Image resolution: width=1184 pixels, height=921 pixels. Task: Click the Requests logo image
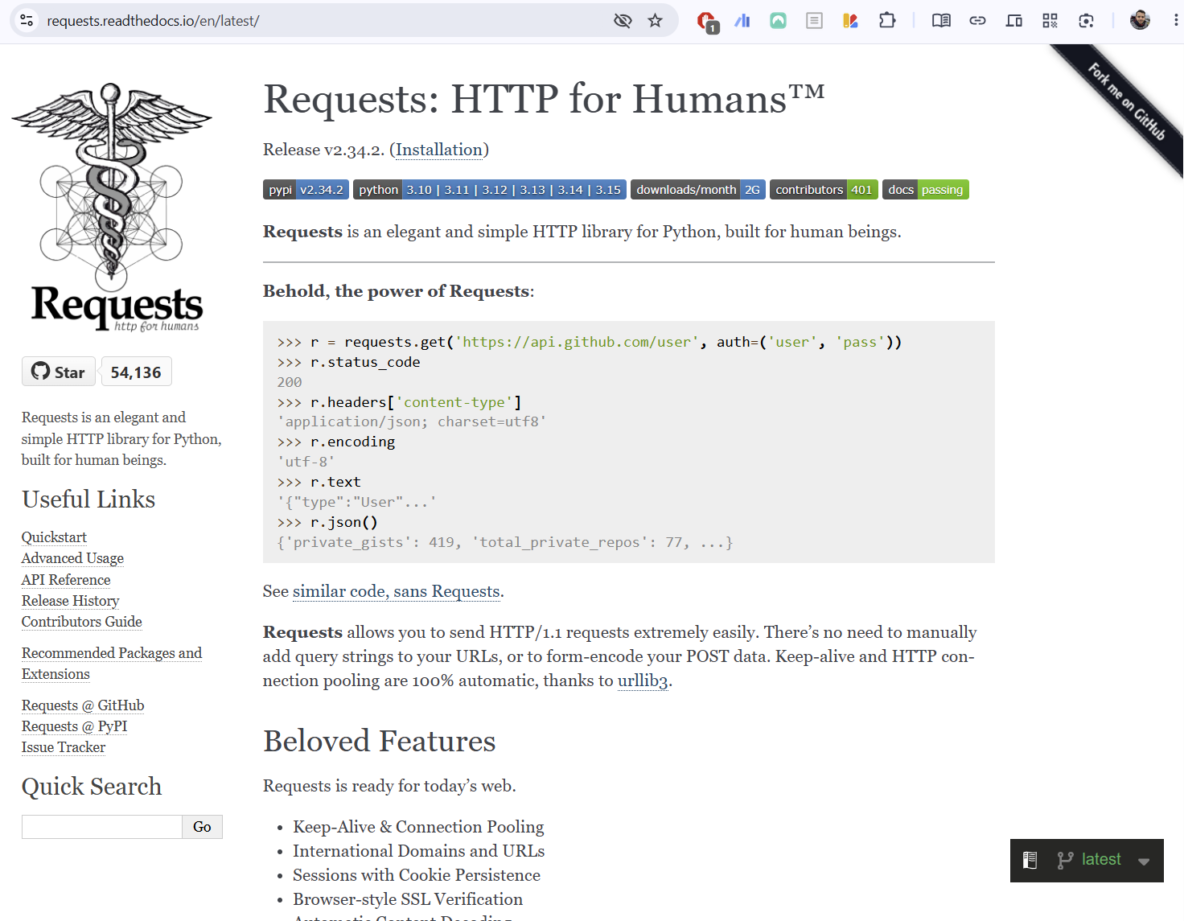113,208
